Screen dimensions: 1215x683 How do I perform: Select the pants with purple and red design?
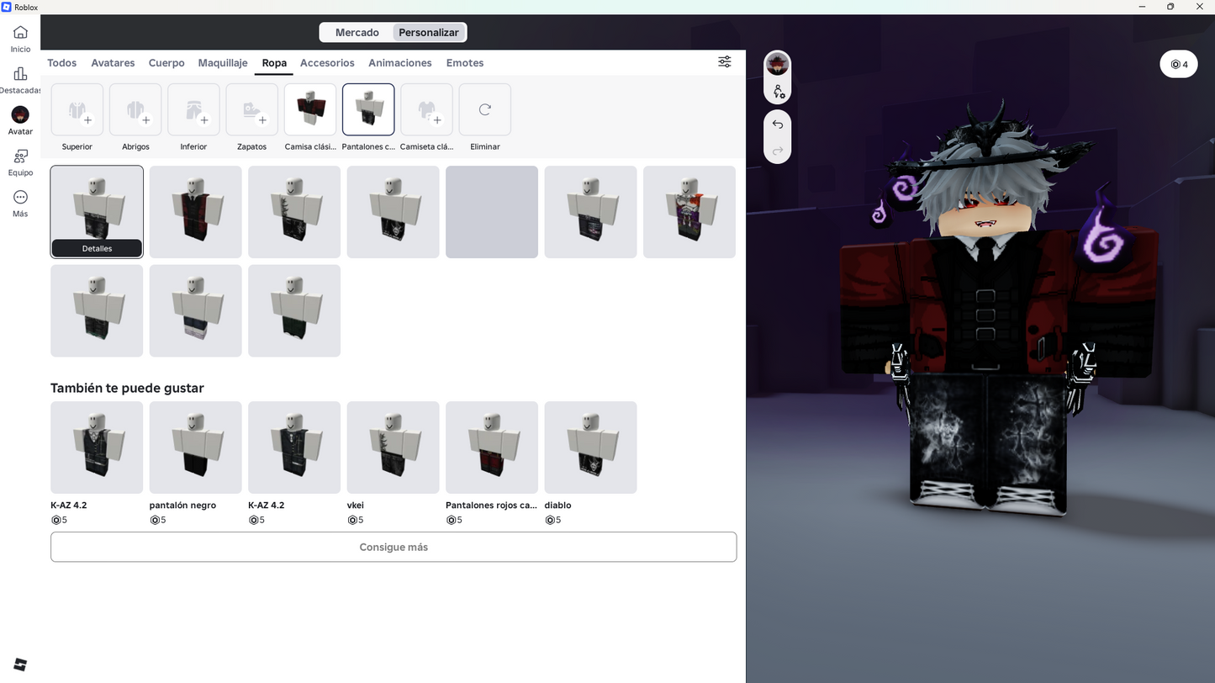(689, 212)
